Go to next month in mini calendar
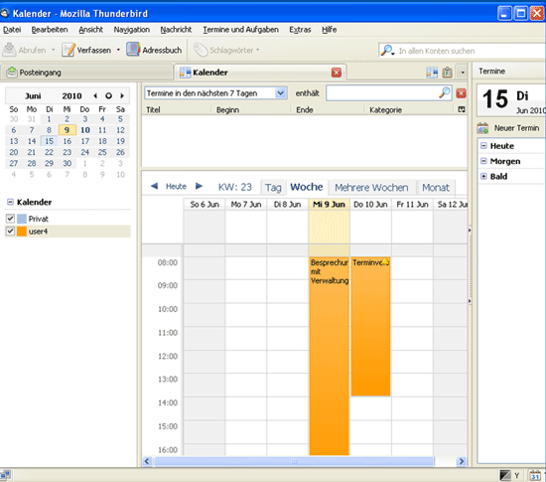546x482 pixels. click(x=122, y=95)
